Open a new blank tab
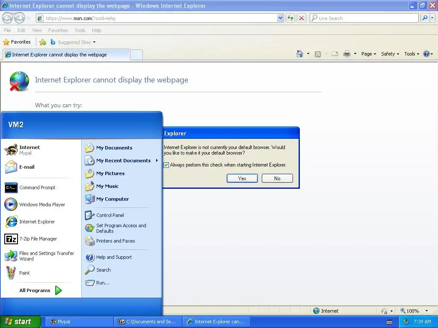 pyautogui.click(x=136, y=55)
